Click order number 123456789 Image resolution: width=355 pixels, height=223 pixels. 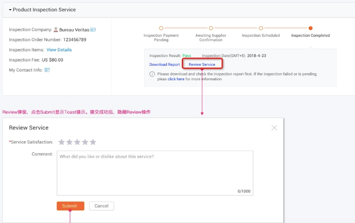pos(75,40)
